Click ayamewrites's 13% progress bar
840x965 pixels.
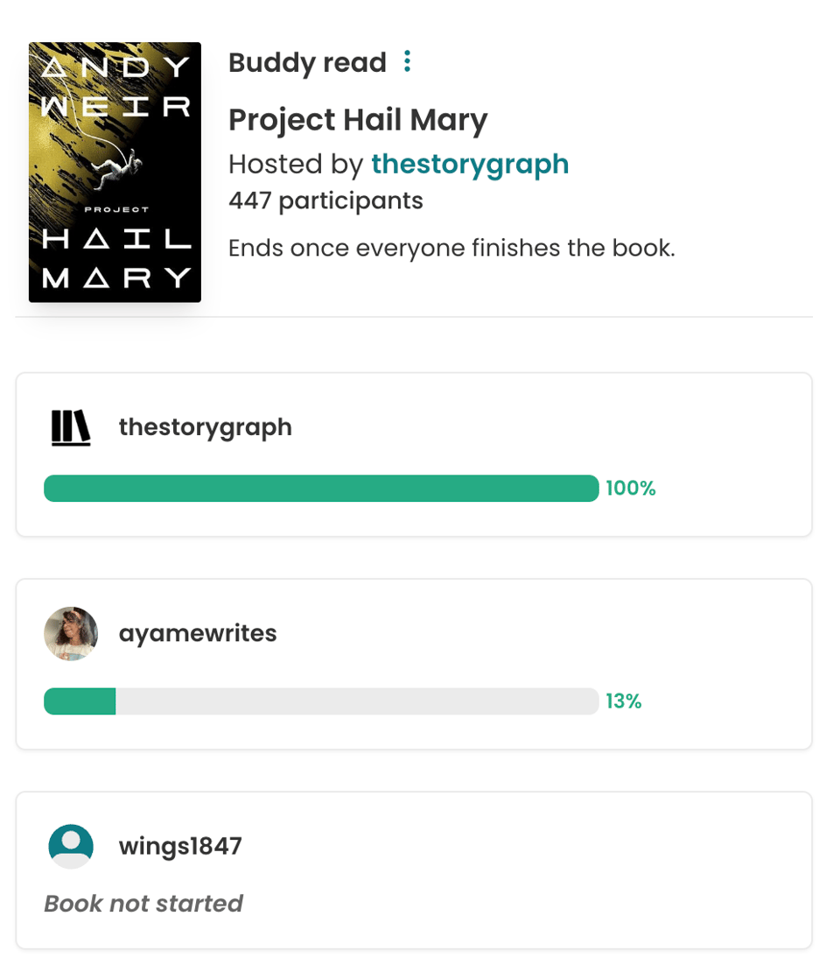pyautogui.click(x=322, y=701)
